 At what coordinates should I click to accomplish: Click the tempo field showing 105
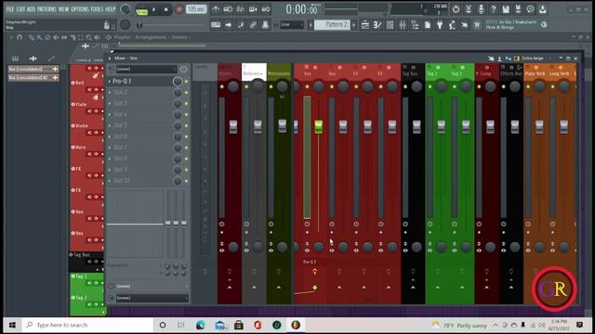click(196, 9)
